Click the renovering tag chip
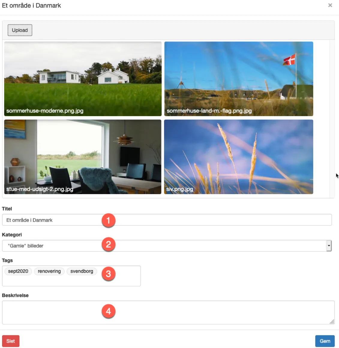This screenshot has width=339, height=348. pyautogui.click(x=49, y=271)
